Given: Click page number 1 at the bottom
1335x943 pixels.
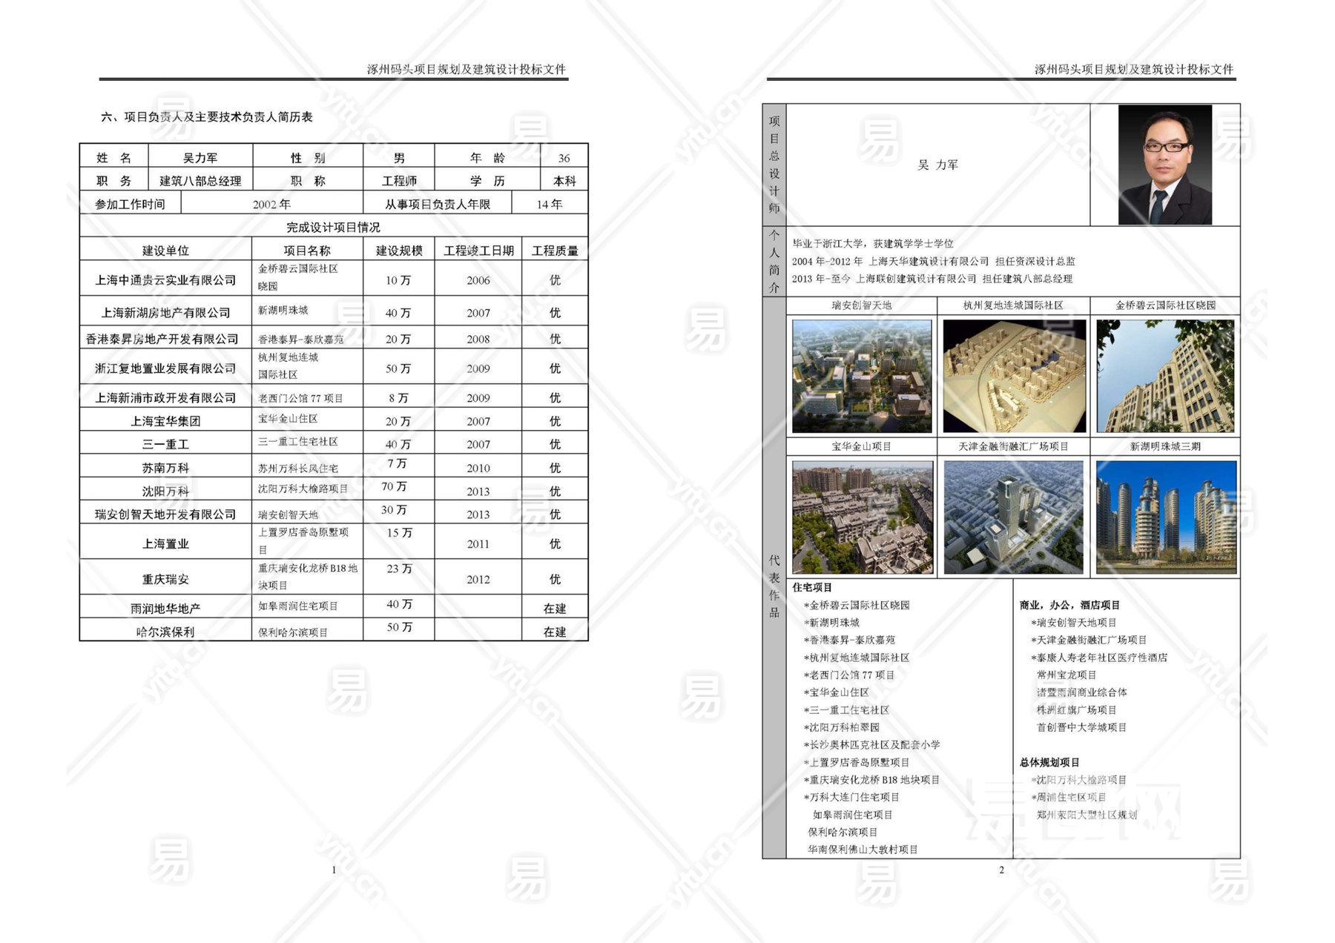Looking at the screenshot, I should (334, 870).
